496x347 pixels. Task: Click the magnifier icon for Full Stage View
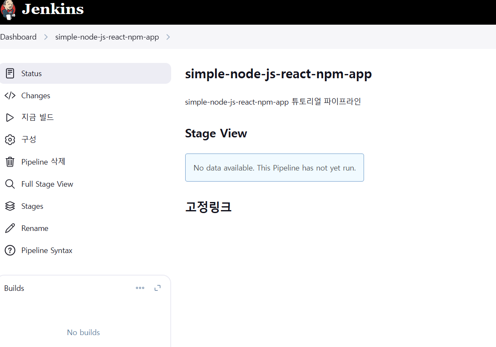click(x=10, y=184)
